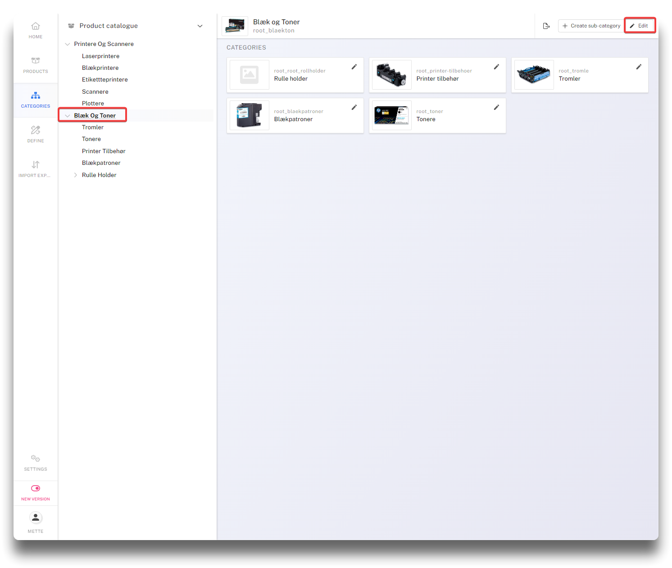Click the Create sub-category button
The image size is (672, 568).
tap(591, 26)
